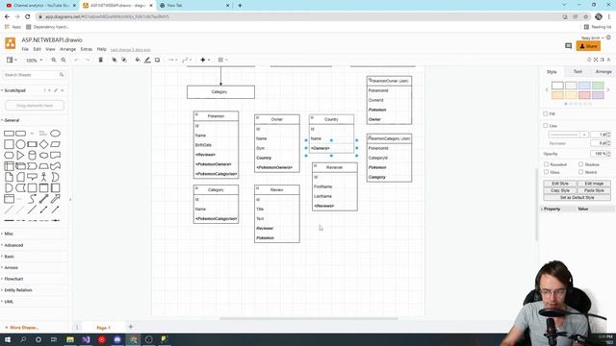Choose the circle shape from palette
The image size is (616, 346).
click(20, 144)
